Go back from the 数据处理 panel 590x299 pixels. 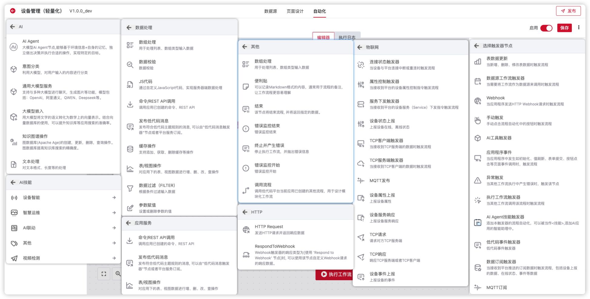point(129,28)
